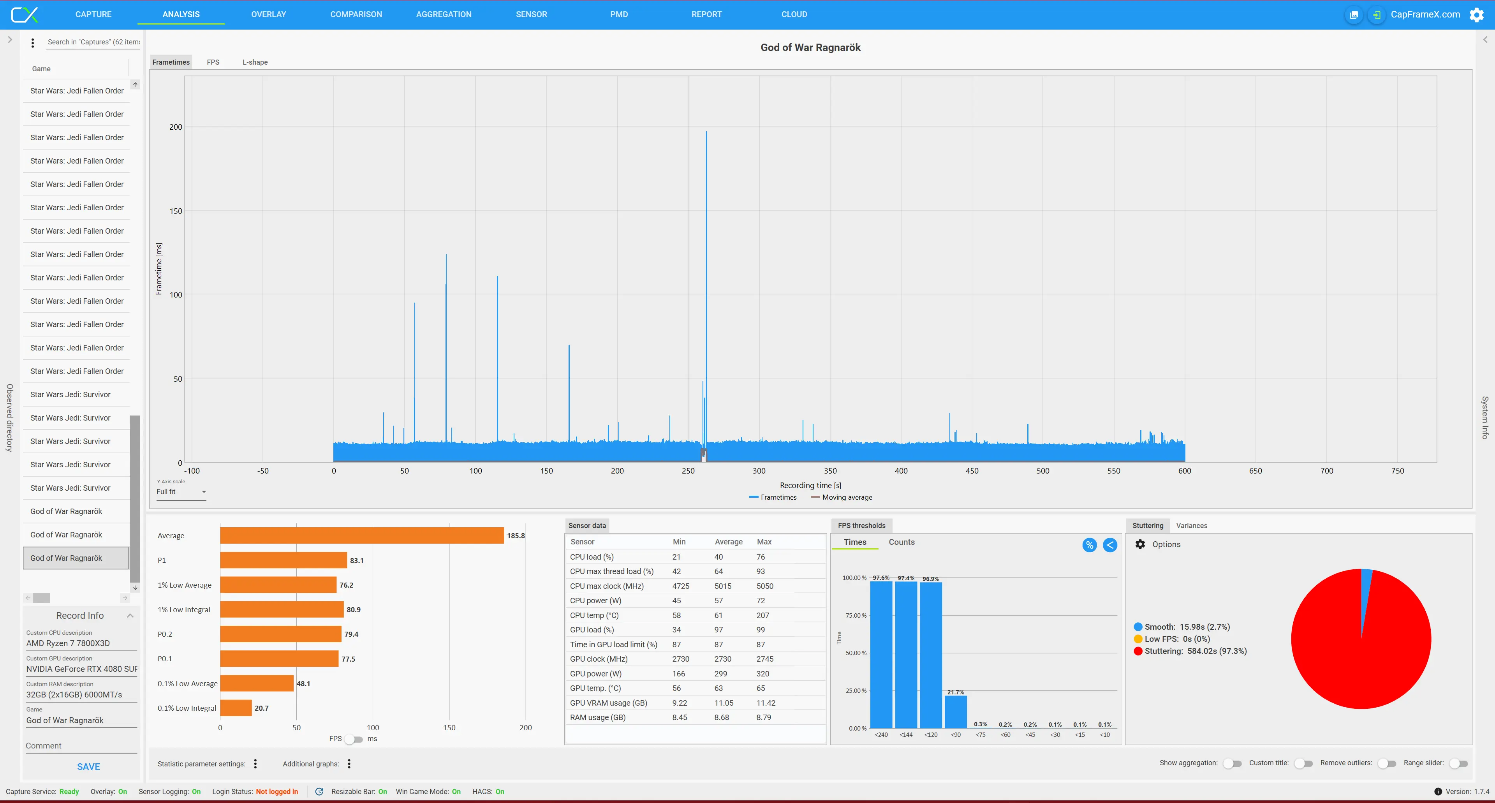Select the Times tab in FPS thresholds
Viewport: 1495px width, 803px height.
[855, 542]
